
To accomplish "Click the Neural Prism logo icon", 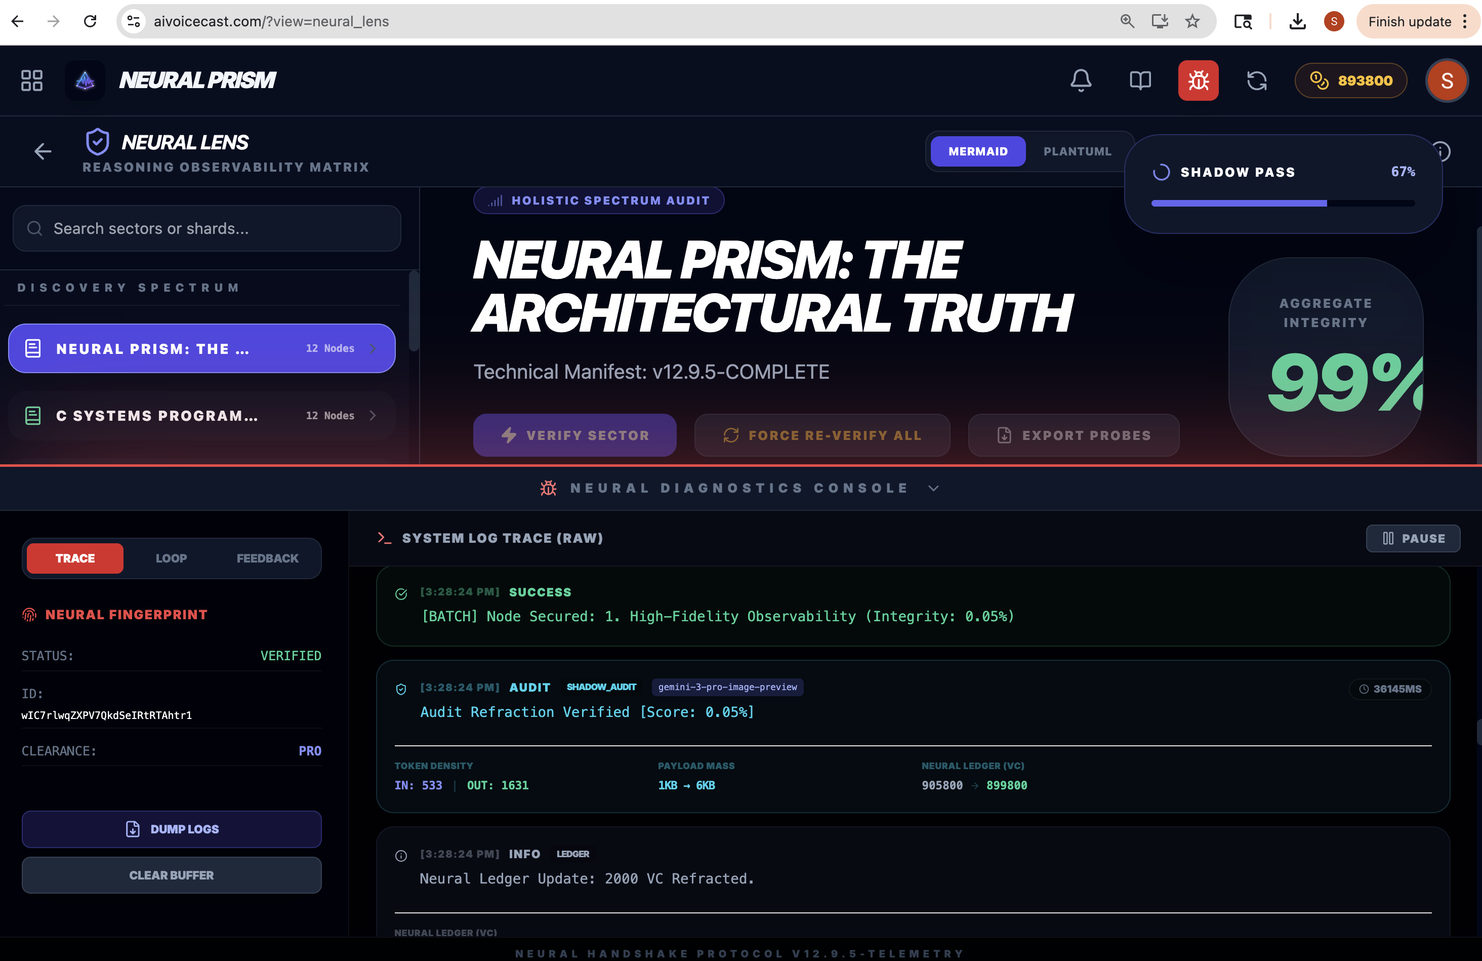I will (x=86, y=81).
